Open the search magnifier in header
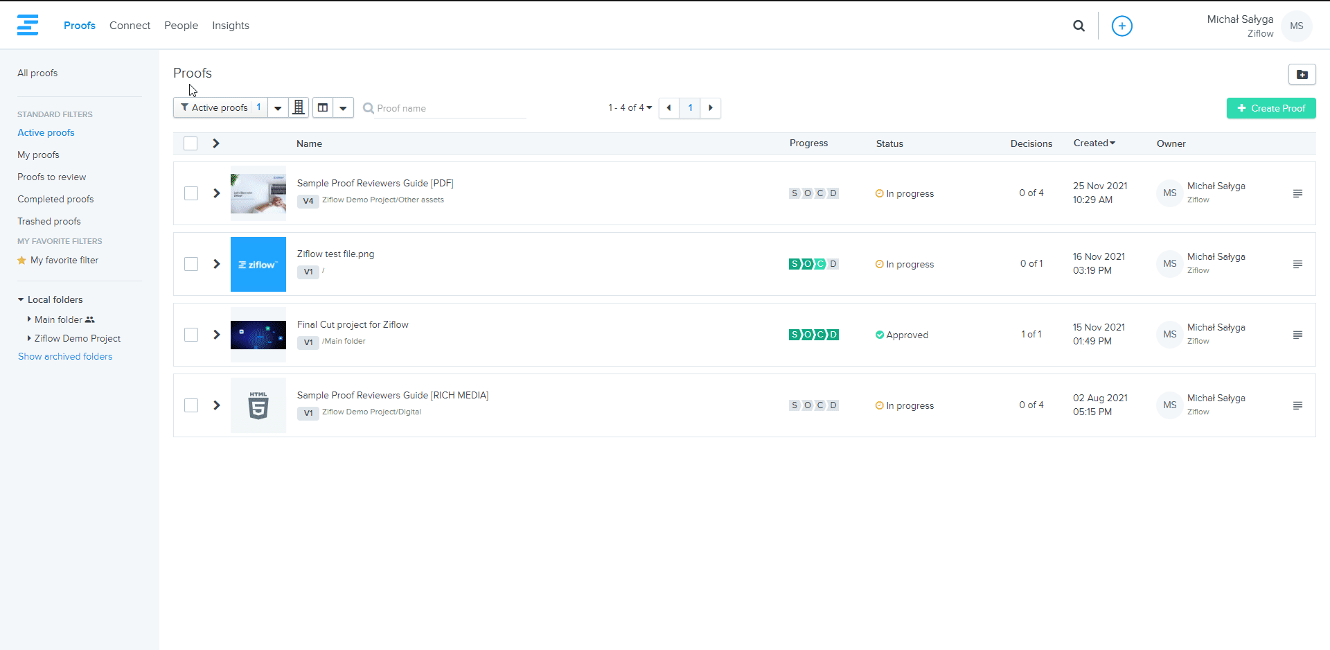1330x650 pixels. point(1079,26)
